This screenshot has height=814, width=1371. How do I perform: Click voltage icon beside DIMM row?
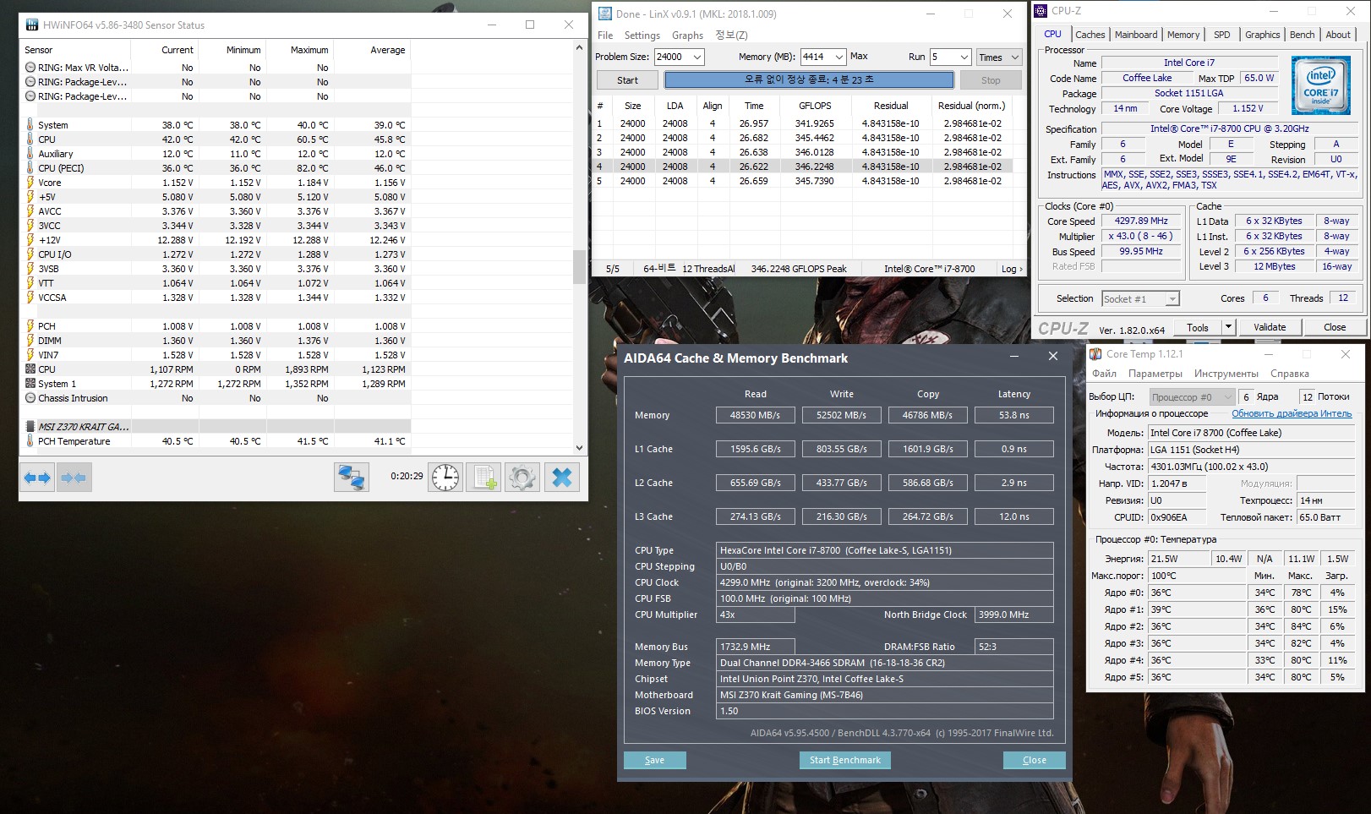tap(30, 341)
